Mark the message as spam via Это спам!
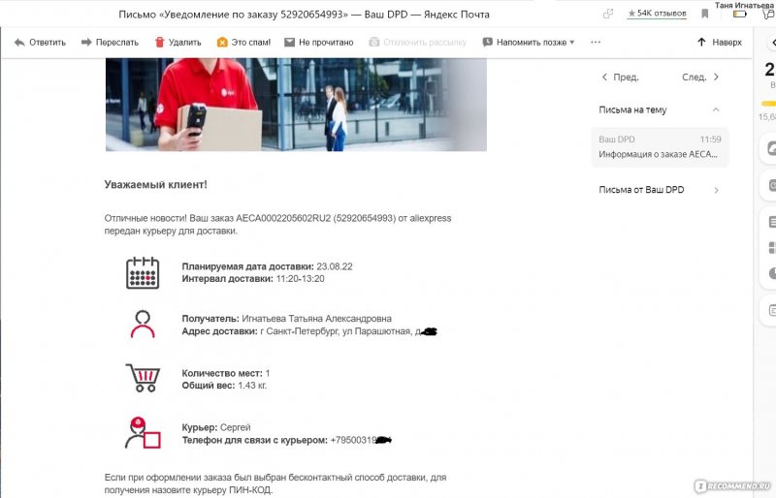776x498 pixels. pos(244,43)
